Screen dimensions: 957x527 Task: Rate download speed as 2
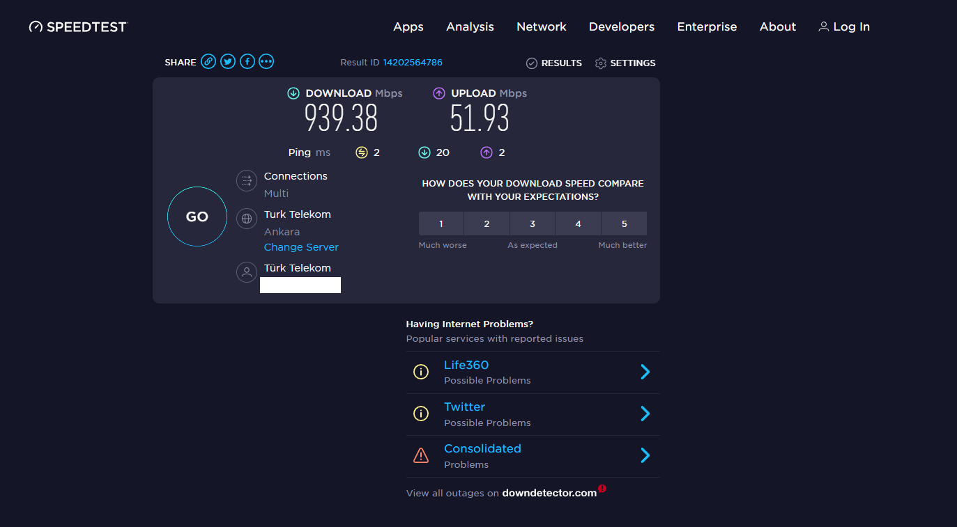click(x=487, y=223)
